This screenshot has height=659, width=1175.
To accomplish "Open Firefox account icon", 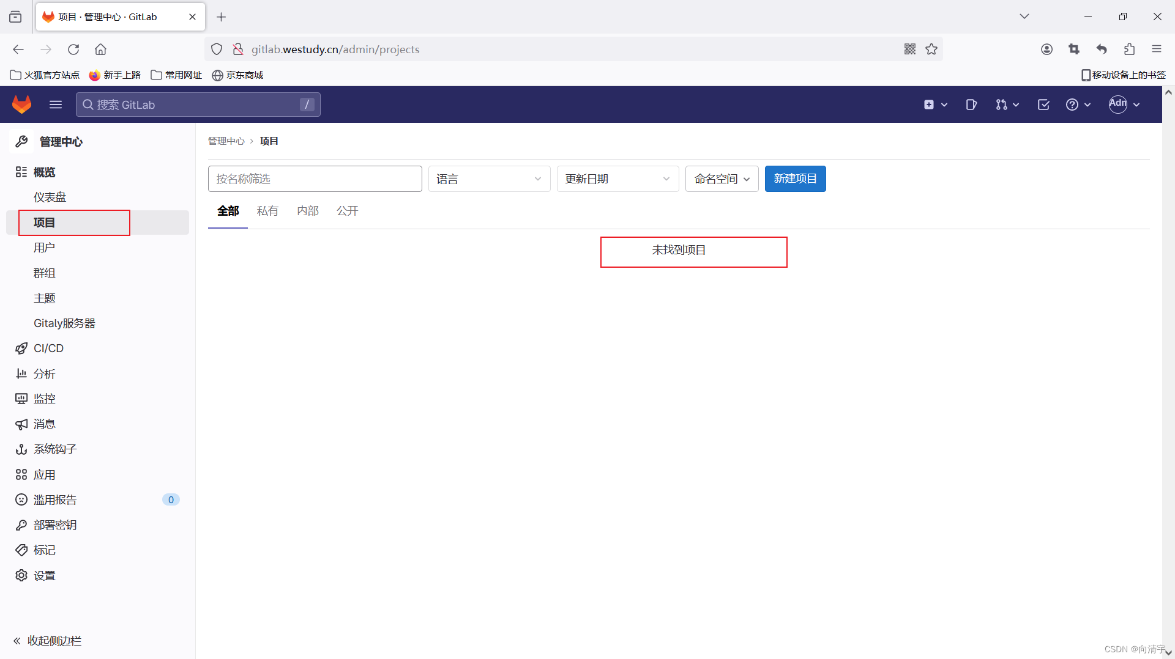I will [x=1047, y=50].
